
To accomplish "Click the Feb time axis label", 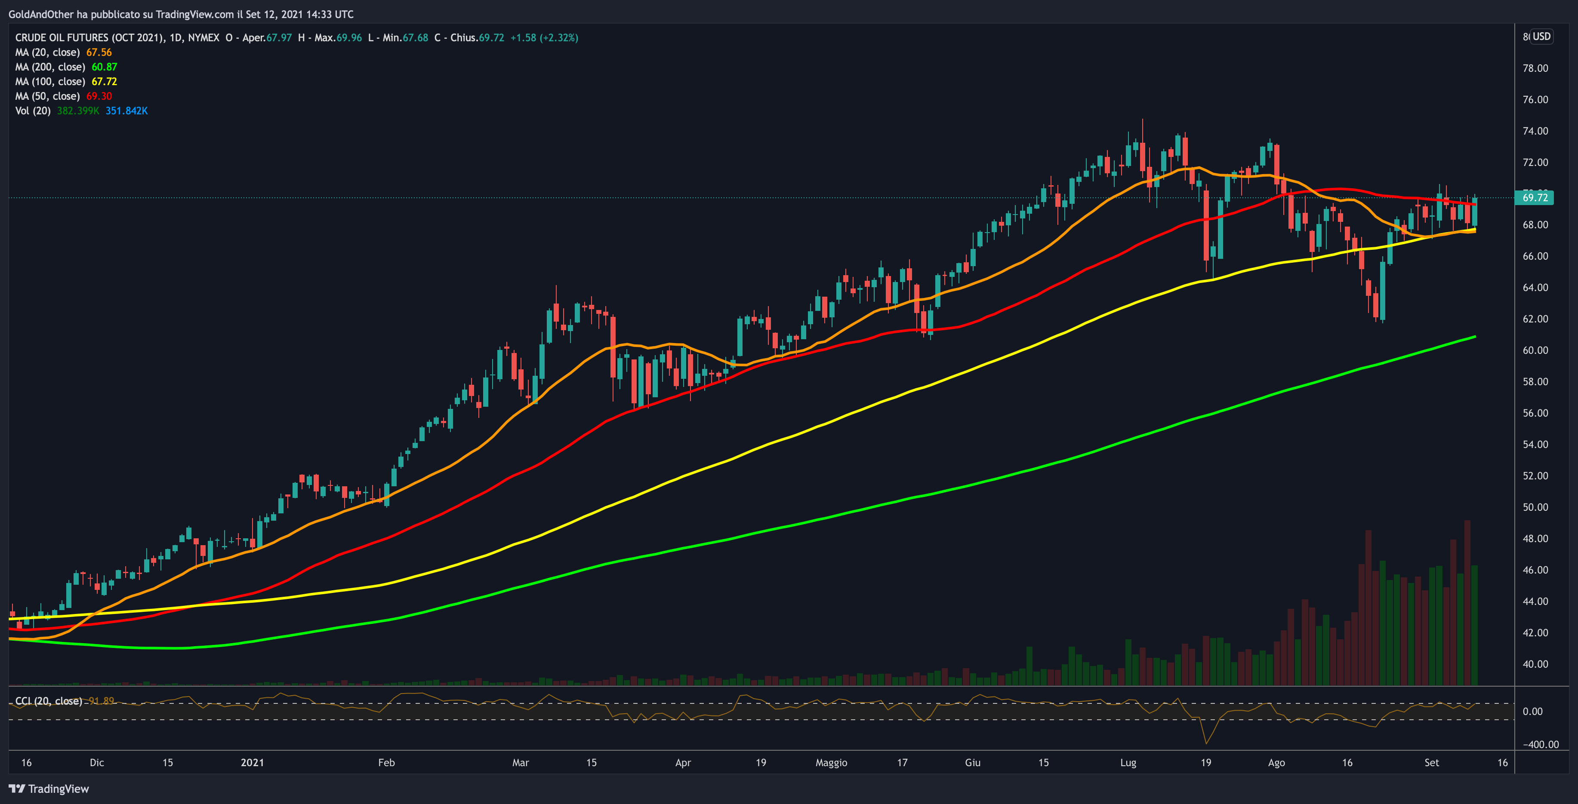I will (x=386, y=762).
